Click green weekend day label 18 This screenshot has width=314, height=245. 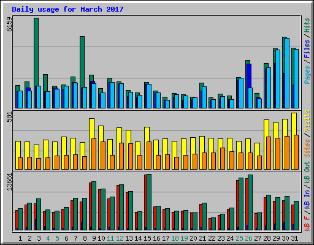(175, 238)
